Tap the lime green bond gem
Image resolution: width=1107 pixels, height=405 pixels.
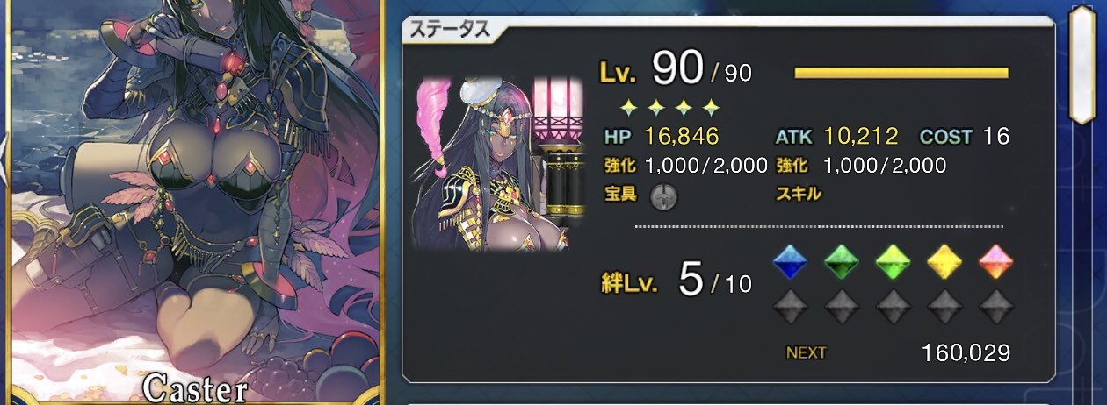pos(894,260)
